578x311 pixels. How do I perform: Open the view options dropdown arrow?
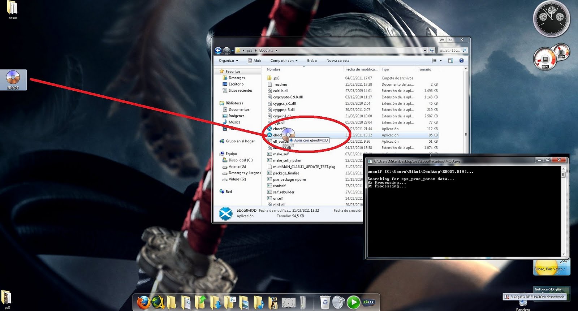(441, 61)
